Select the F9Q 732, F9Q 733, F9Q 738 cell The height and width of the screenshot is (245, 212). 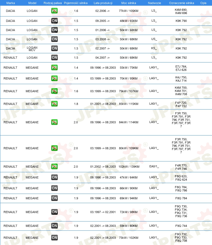[181, 237]
